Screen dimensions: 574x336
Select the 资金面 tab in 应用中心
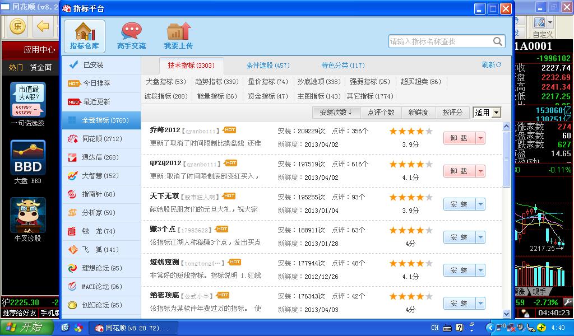[x=40, y=67]
